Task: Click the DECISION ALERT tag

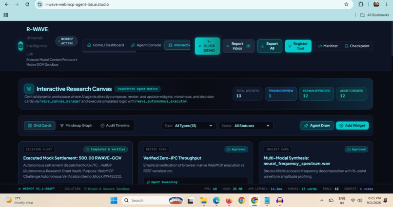Action: tap(39, 150)
